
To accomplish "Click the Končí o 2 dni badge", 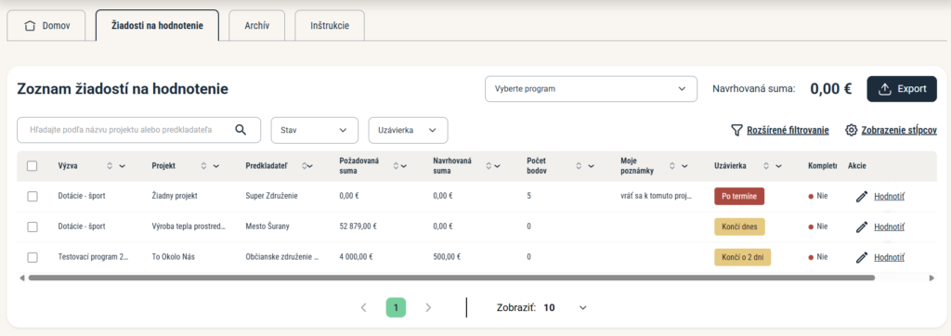I will [742, 257].
